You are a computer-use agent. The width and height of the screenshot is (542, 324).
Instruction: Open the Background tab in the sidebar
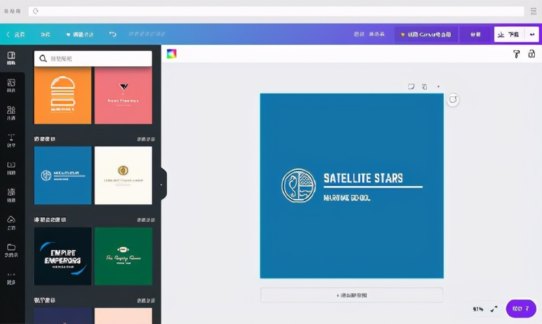pos(11,195)
